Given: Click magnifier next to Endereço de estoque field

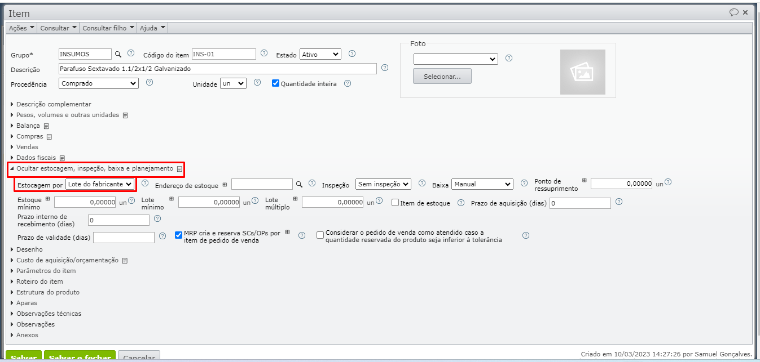Looking at the screenshot, I should point(300,184).
